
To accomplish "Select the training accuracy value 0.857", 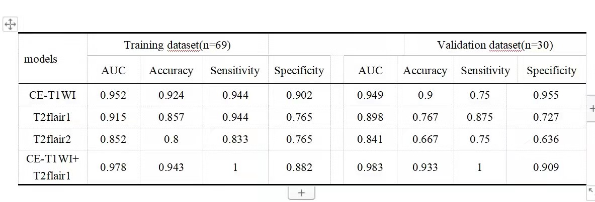I will 171,117.
